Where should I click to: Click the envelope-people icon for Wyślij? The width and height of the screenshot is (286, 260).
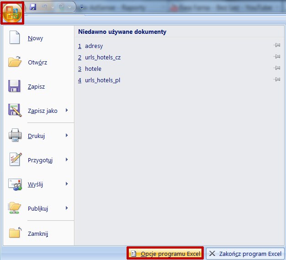click(15, 184)
